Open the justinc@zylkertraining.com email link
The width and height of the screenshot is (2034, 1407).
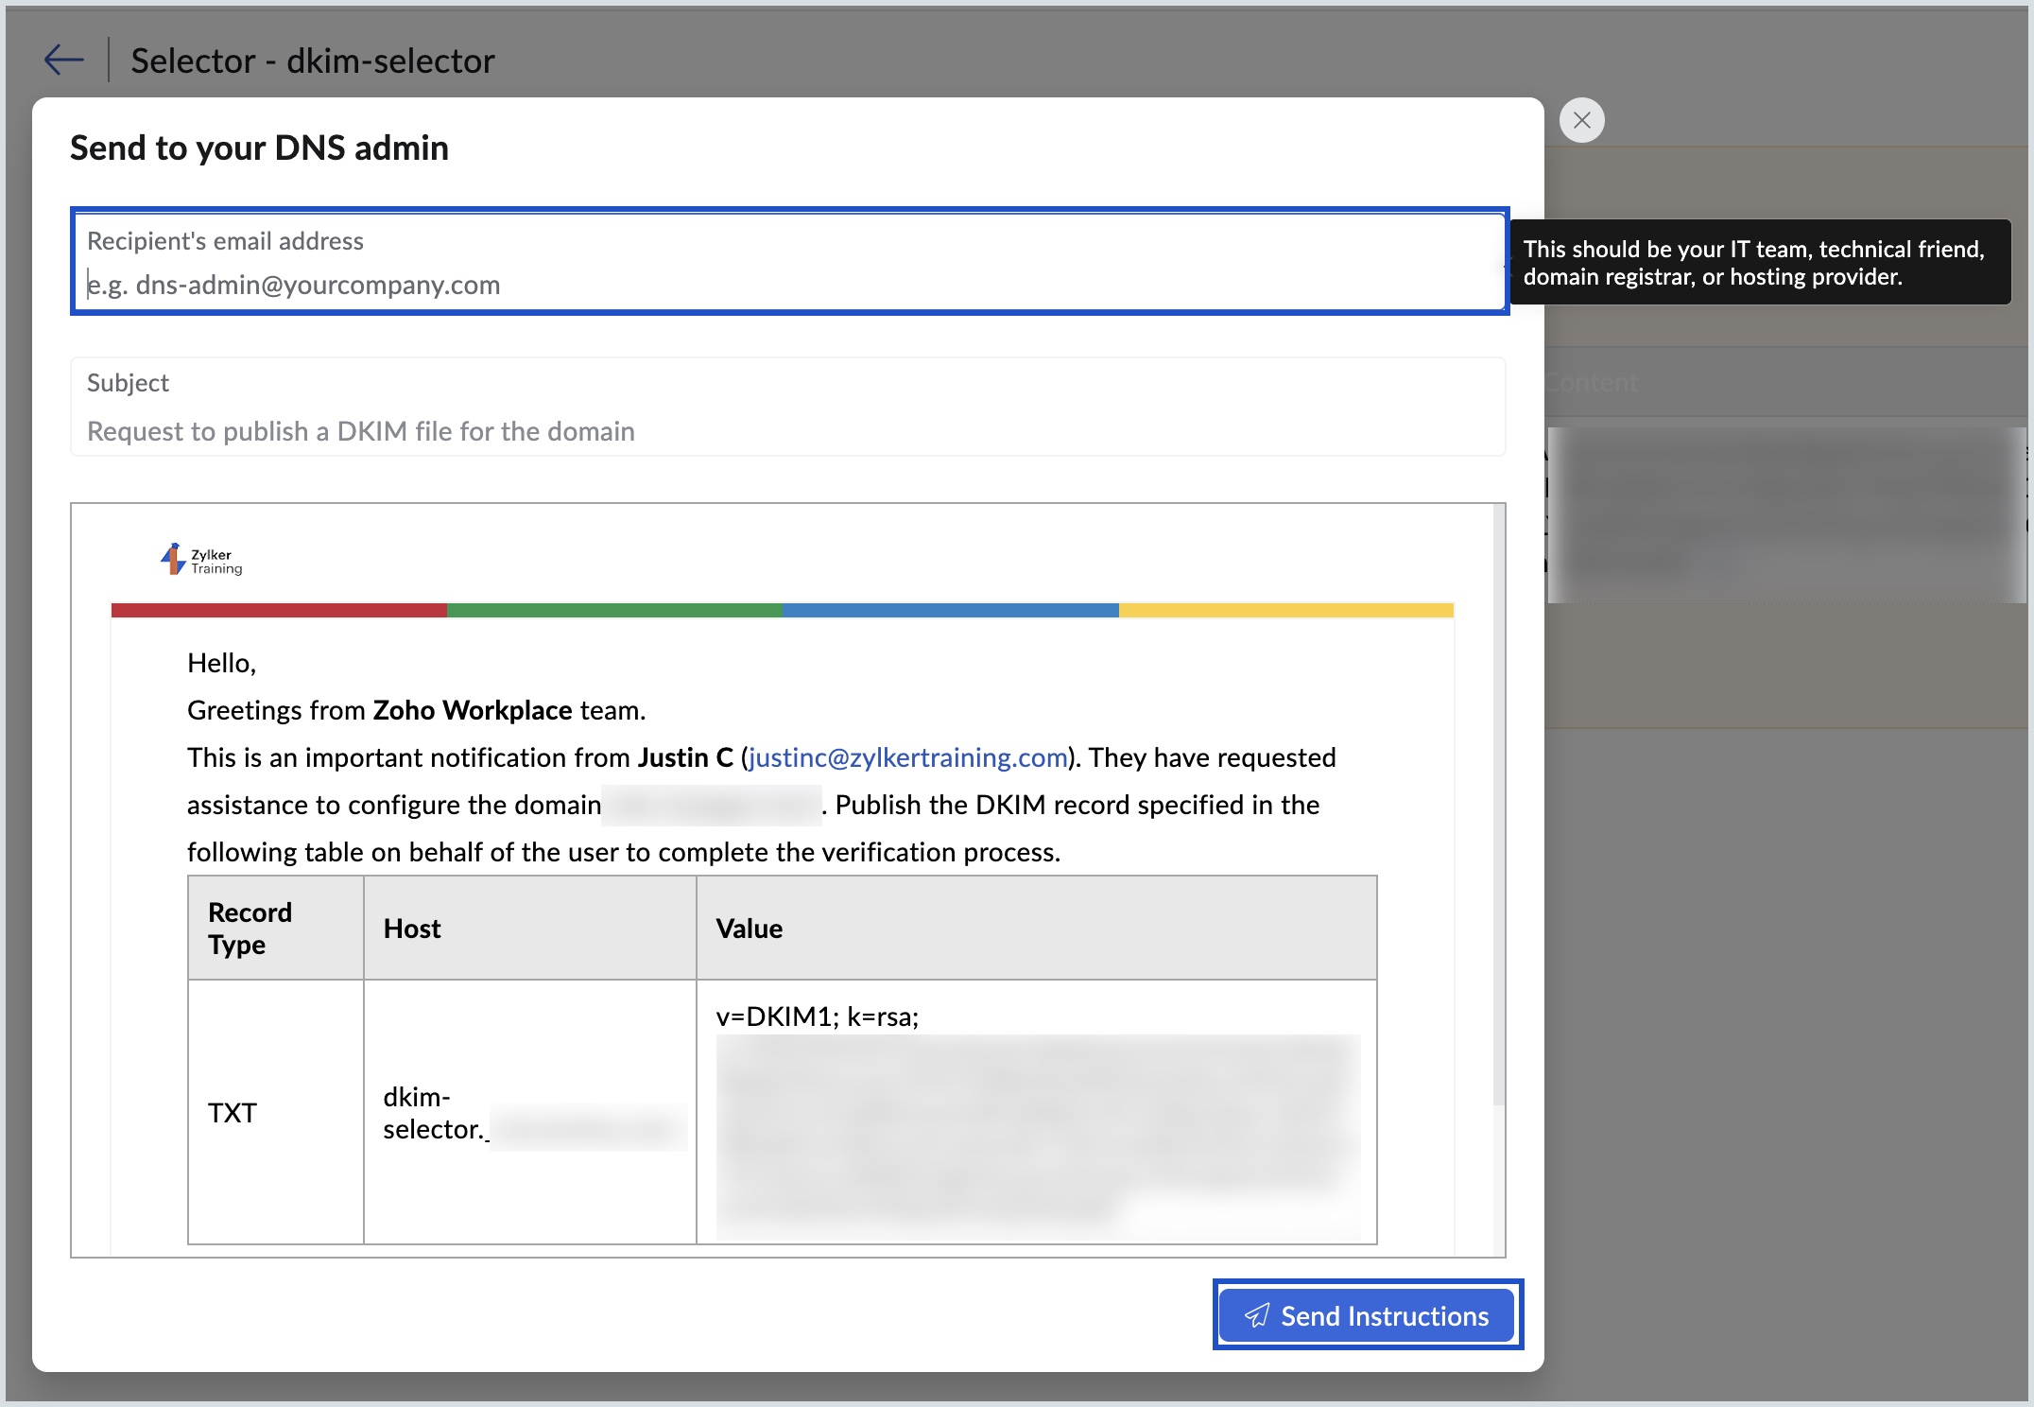pyautogui.click(x=907, y=757)
